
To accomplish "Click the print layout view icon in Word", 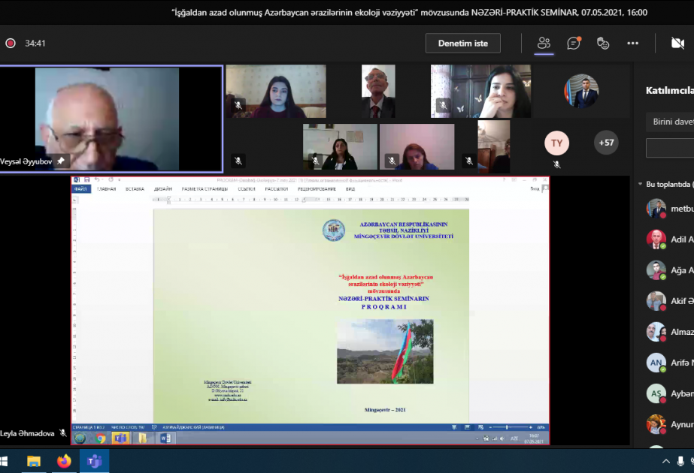I will tap(468, 427).
